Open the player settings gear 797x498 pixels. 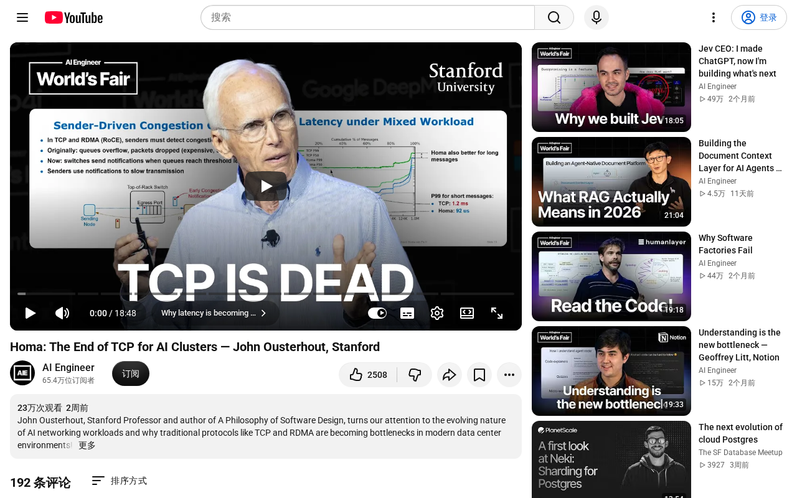437,313
